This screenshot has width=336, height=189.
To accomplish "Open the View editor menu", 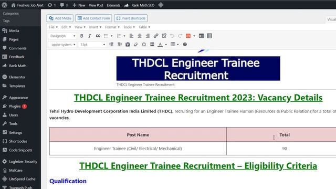I will point(80,27).
